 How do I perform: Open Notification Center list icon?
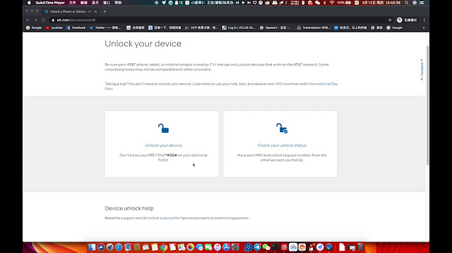coord(422,3)
